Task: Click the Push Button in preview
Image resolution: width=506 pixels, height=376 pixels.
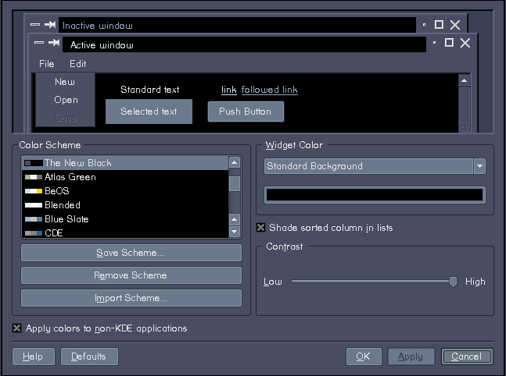Action: [x=246, y=112]
